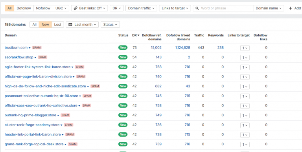302x152 pixels.
Task: Show Lost domains tab
Action: [x=57, y=25]
